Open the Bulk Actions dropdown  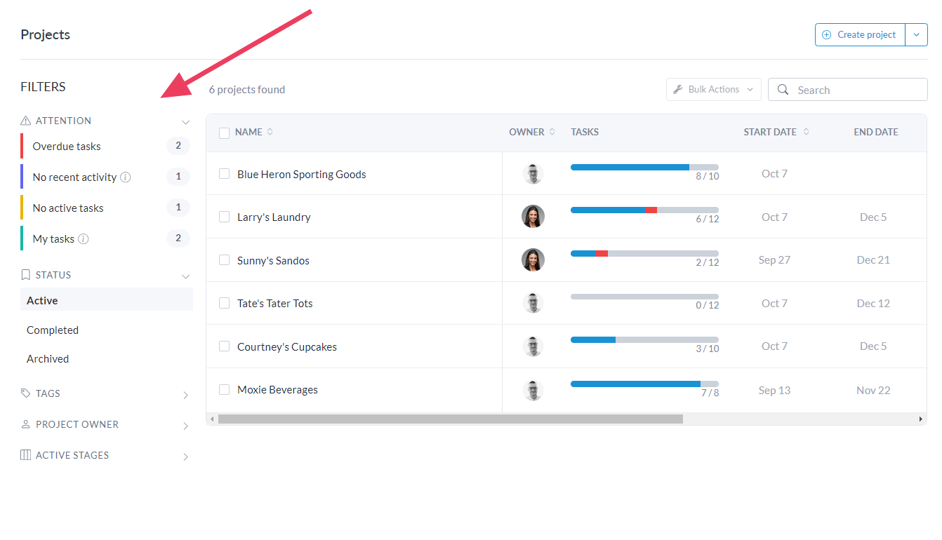pos(713,89)
